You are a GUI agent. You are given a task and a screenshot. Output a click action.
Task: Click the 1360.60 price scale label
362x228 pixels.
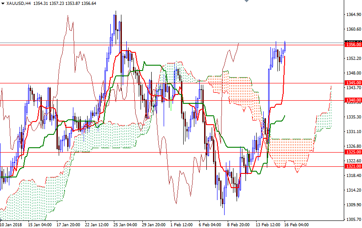tap(354, 29)
